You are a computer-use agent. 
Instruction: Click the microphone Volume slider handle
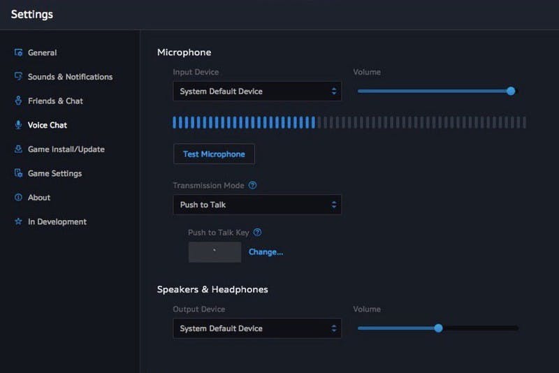tap(511, 91)
